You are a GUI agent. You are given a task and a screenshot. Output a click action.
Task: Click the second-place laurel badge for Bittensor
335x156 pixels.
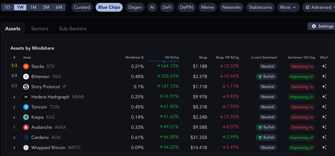[14, 76]
